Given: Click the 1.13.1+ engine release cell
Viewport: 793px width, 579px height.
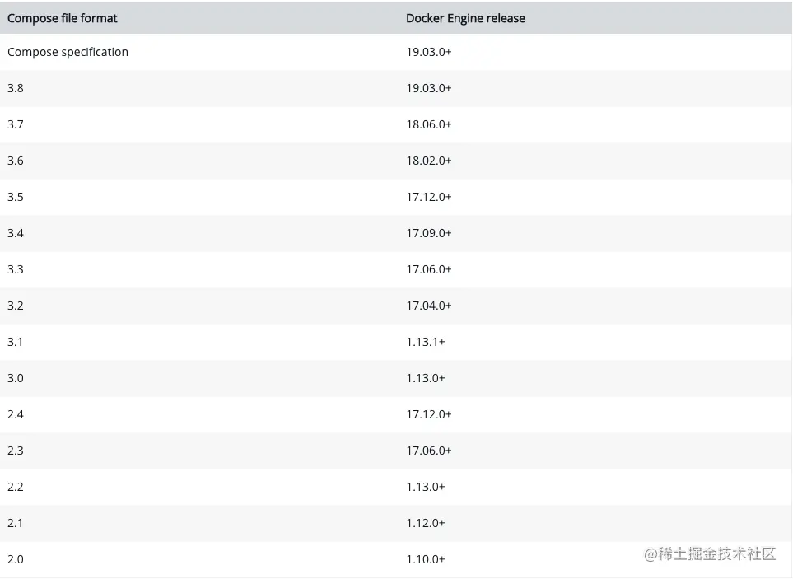Looking at the screenshot, I should 426,342.
